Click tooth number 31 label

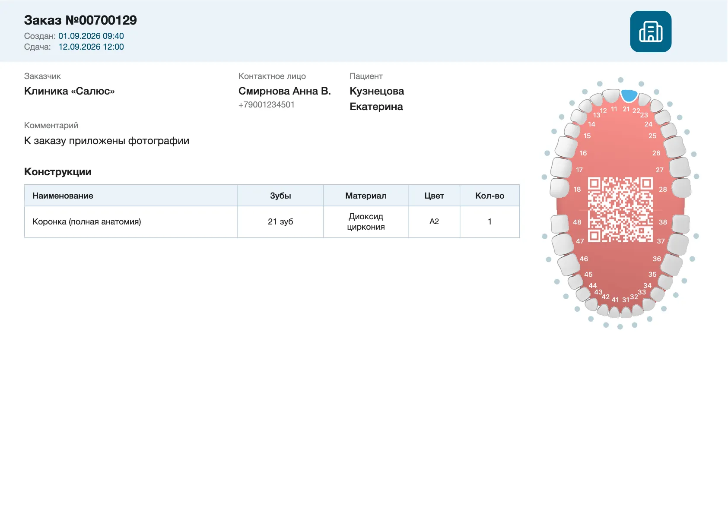pos(626,300)
